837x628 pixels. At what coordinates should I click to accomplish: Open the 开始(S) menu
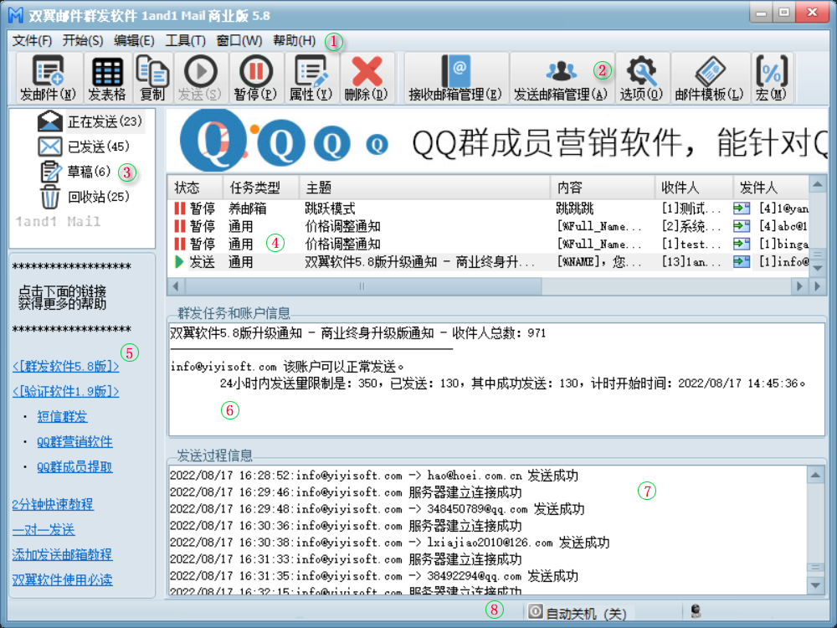(83, 40)
